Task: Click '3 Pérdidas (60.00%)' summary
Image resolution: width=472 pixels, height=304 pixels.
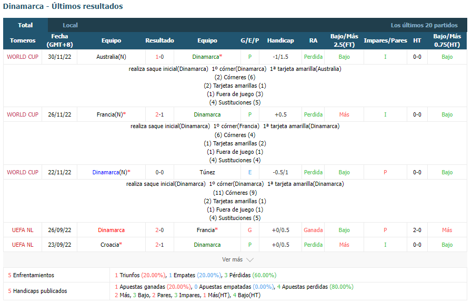Action: 250,275
